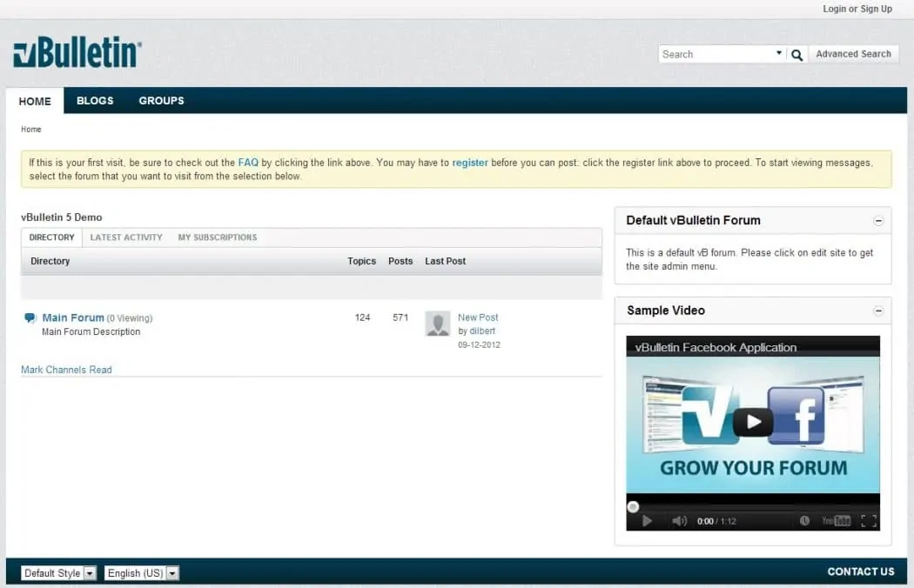Click Mark Channels Read
Screen dimensions: 914x588
(66, 370)
